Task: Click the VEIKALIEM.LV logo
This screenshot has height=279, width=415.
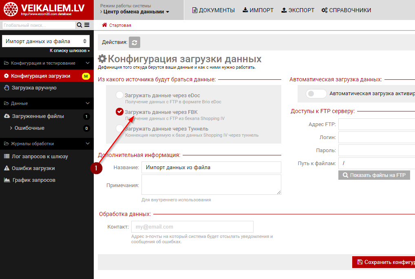Action: click(47, 10)
